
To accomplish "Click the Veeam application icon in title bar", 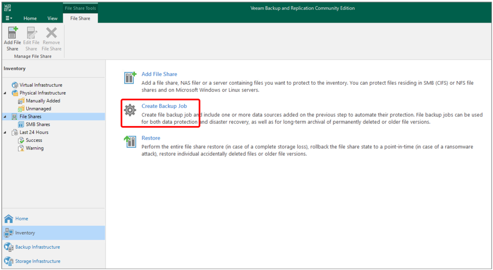I will (x=7, y=8).
